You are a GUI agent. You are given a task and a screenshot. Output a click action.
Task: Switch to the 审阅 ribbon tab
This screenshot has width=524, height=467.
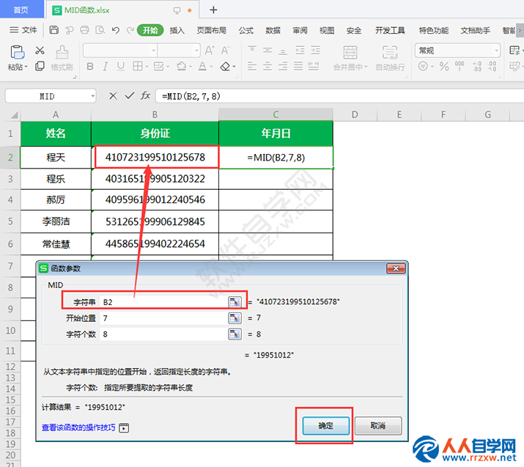coord(300,30)
